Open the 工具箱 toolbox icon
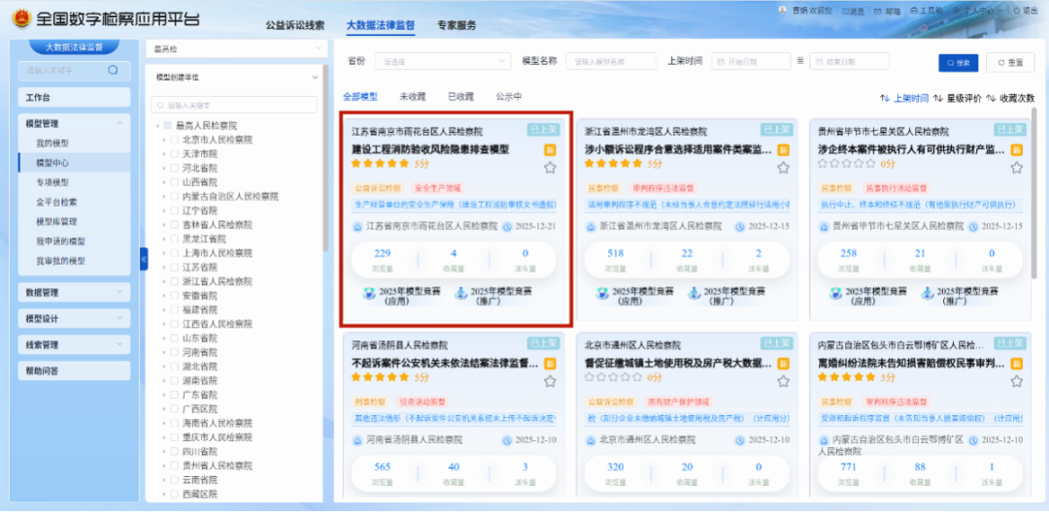This screenshot has width=1049, height=512. [914, 12]
